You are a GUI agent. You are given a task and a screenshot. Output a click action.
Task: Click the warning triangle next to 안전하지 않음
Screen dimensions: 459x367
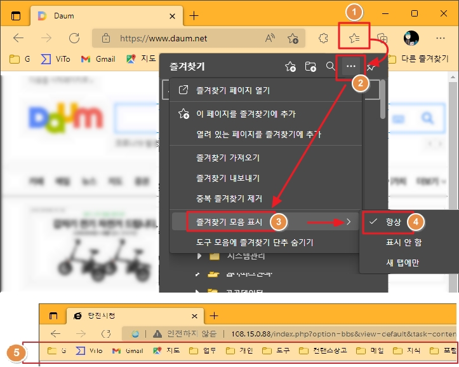click(x=157, y=334)
